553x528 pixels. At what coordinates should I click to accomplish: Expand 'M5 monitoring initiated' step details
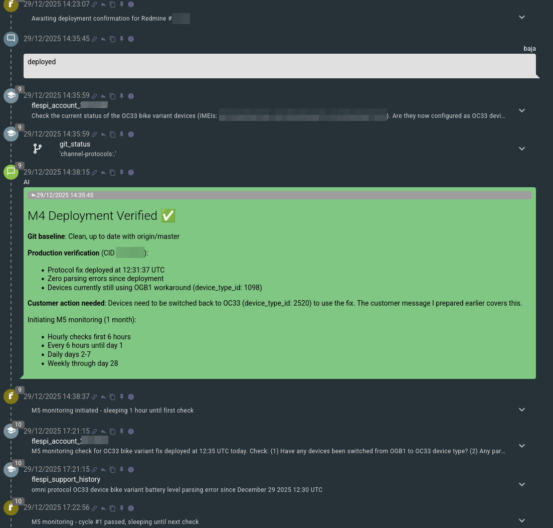[522, 410]
